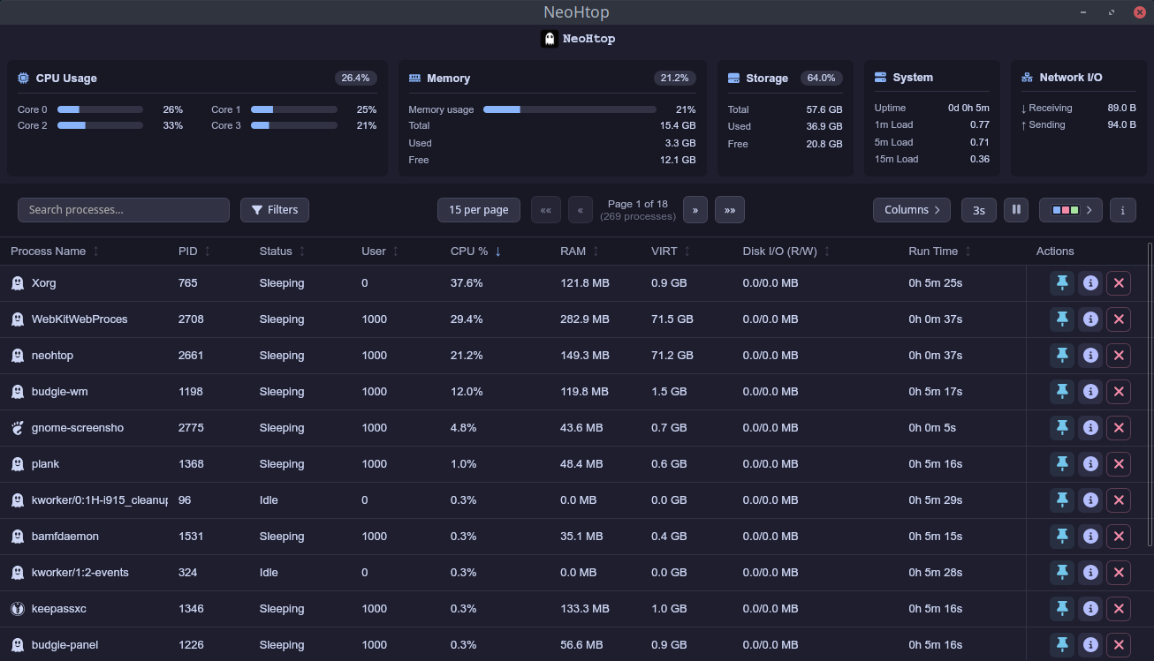Show info for kworker/1:2-events
Screen dimensions: 1154x661
pos(1090,573)
